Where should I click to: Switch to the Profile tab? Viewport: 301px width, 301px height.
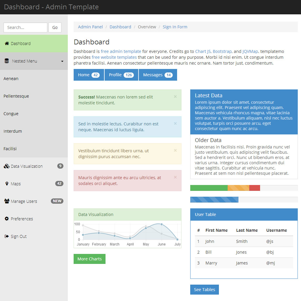[x=121, y=75]
